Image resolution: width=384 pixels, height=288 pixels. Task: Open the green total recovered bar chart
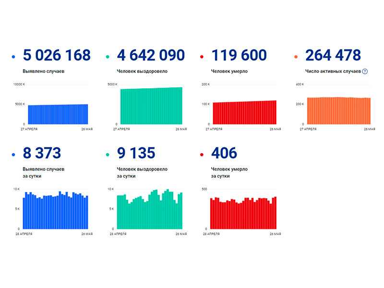[150, 106]
